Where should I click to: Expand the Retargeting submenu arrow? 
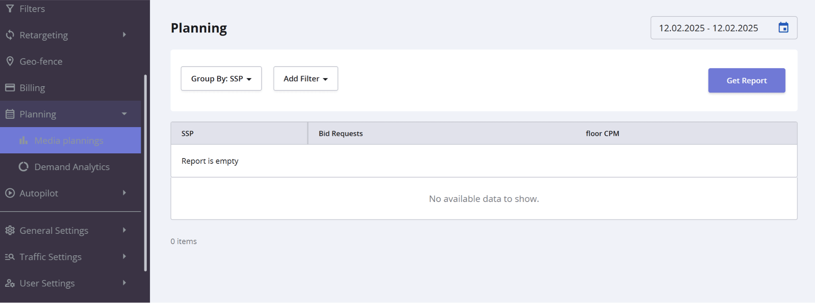(x=124, y=35)
